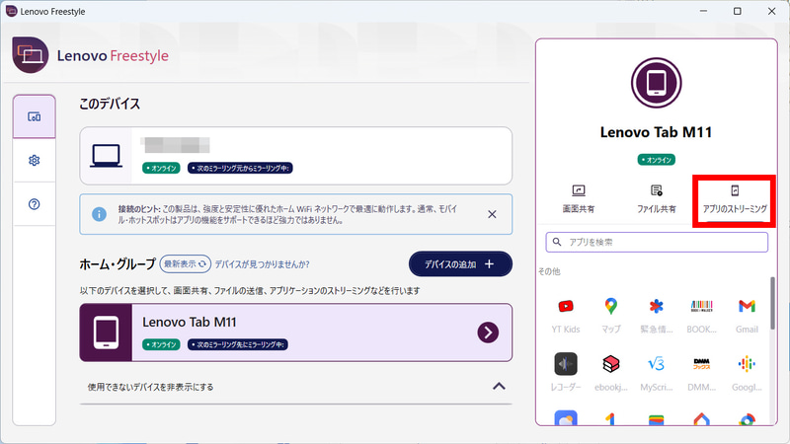Open the Google Wallet app icon

656,419
